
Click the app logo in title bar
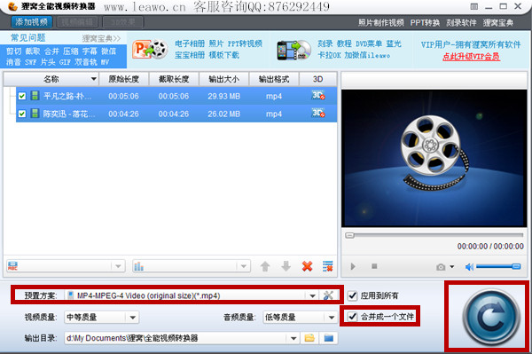click(x=12, y=6)
